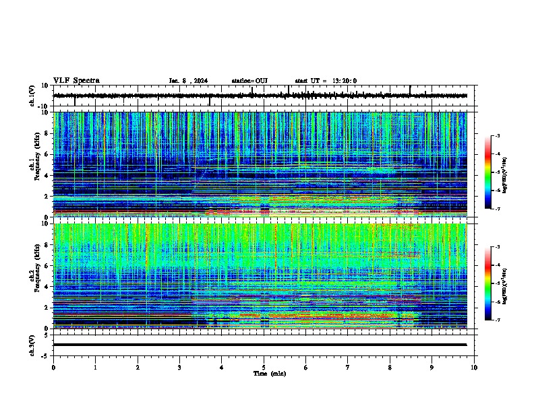Click the ch.1 waveform trace panel
This screenshot has width=534, height=412.
[265, 96]
